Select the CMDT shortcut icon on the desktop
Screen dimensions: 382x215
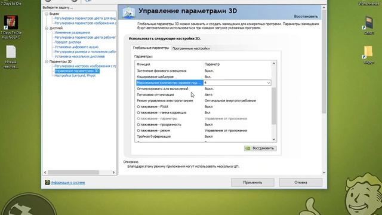[369, 25]
